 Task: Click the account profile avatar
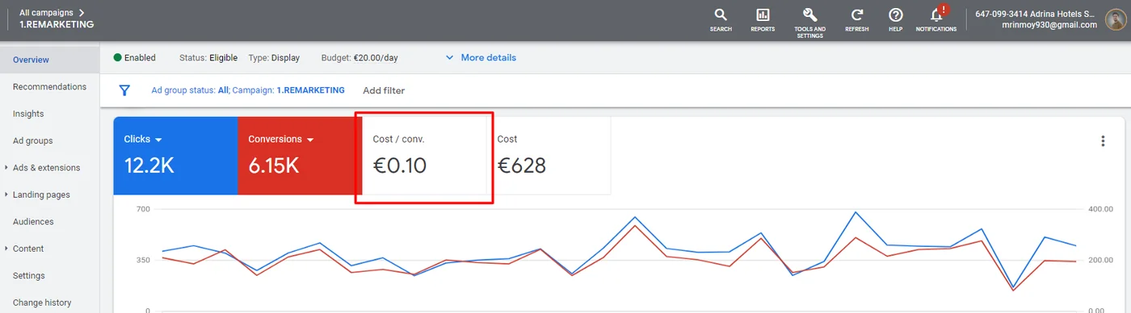coord(1116,19)
